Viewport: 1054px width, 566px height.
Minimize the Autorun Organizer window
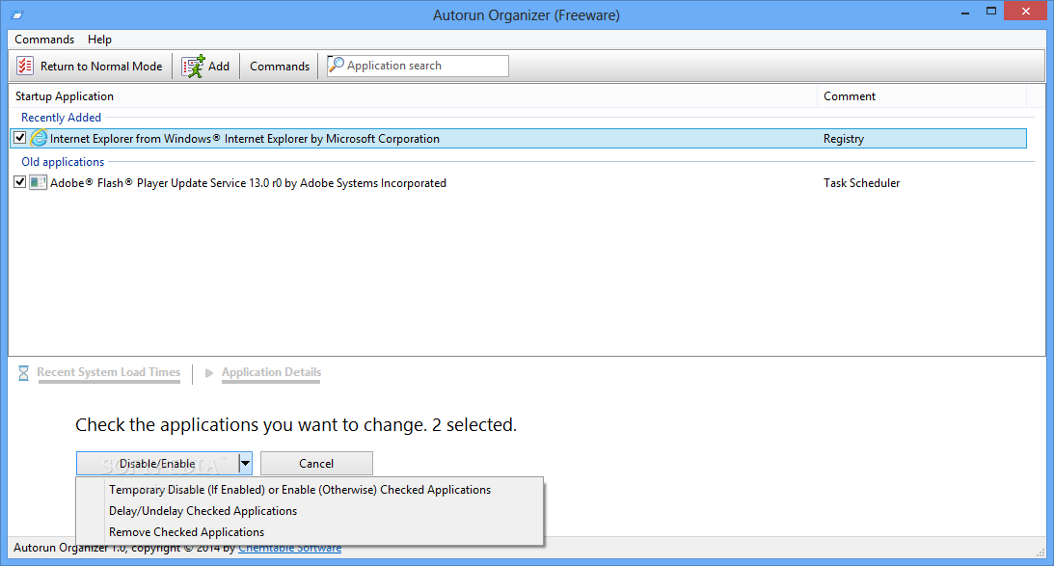click(x=965, y=13)
